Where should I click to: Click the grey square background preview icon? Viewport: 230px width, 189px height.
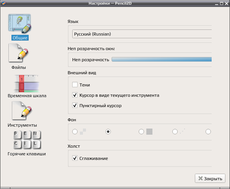[x=149, y=132]
